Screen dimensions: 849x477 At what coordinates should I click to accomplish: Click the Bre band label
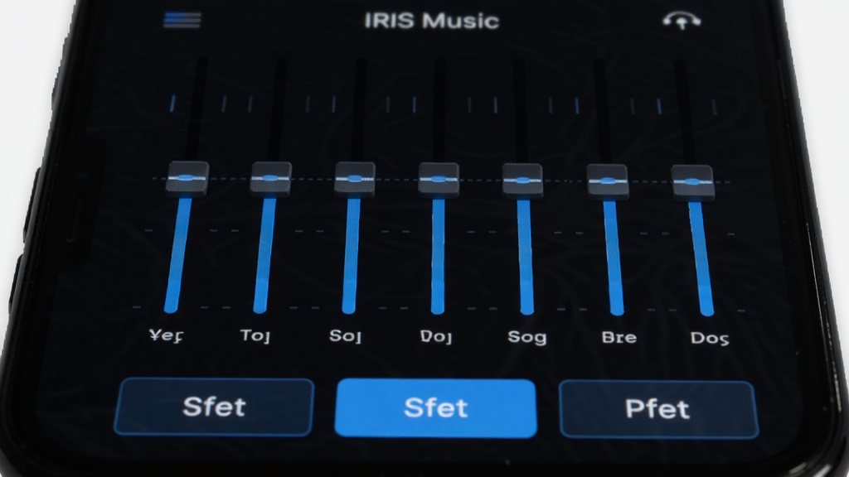point(619,338)
